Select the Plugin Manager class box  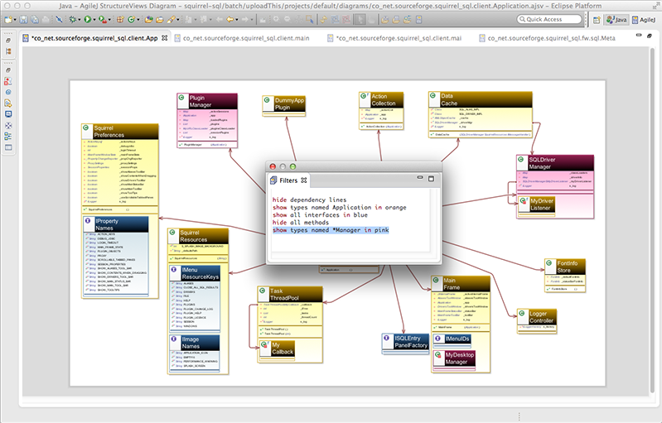pos(207,121)
